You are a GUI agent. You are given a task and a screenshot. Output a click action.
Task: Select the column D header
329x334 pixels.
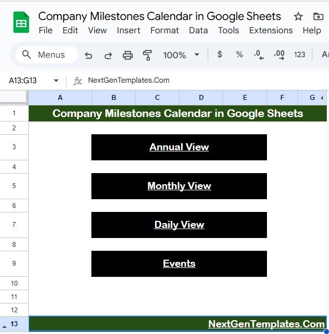coord(201,98)
